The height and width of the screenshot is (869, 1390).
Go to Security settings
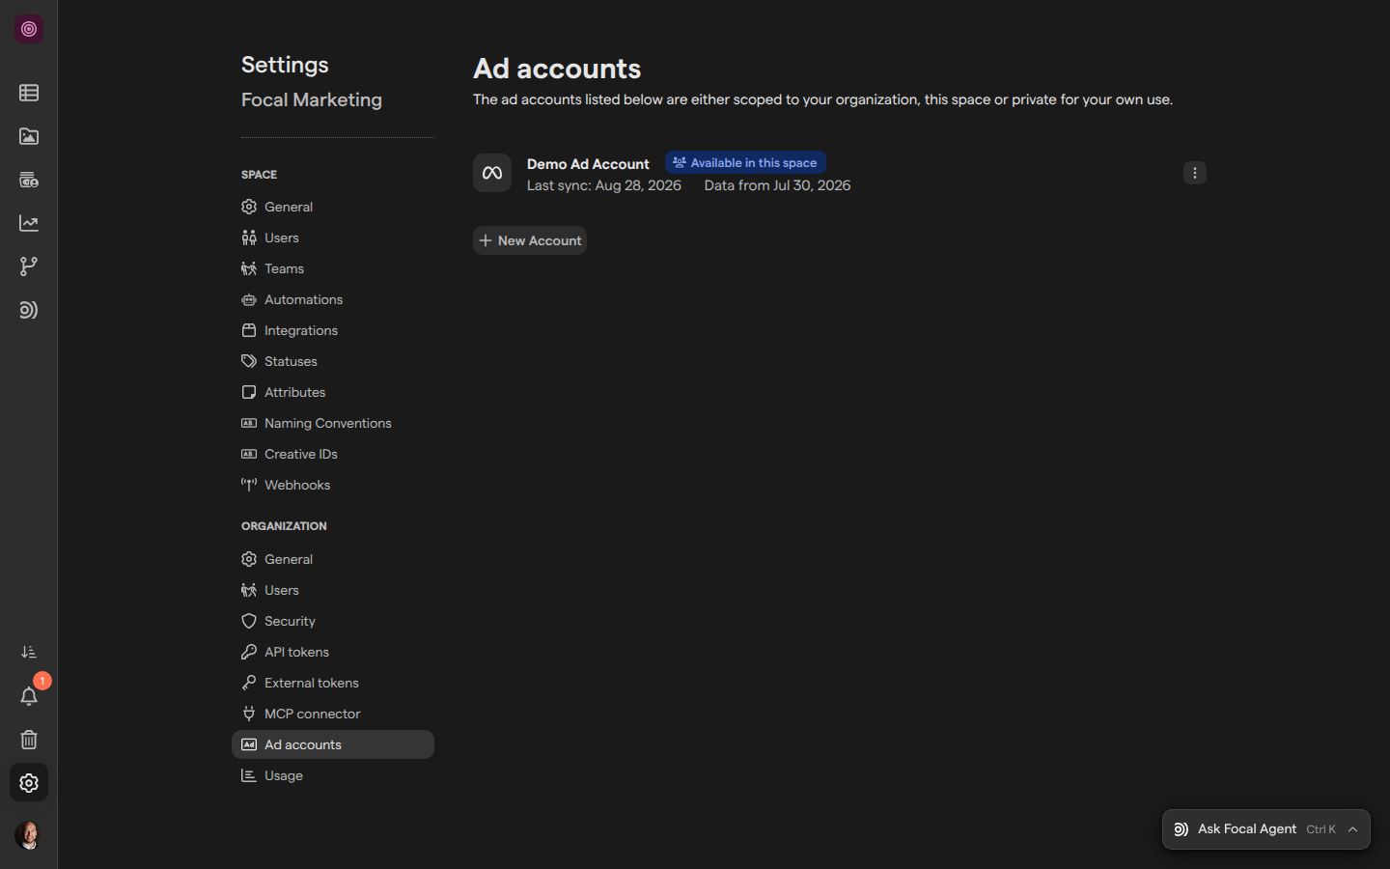[333, 621]
